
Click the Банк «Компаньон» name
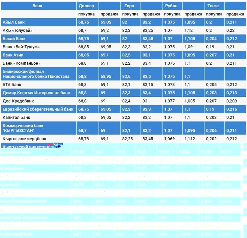coord(21,63)
